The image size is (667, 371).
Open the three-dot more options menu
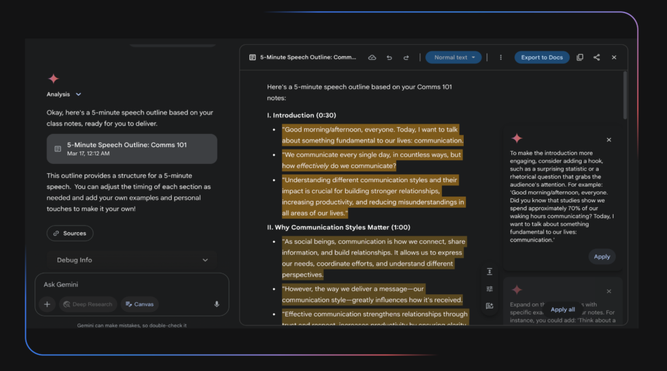coord(501,57)
